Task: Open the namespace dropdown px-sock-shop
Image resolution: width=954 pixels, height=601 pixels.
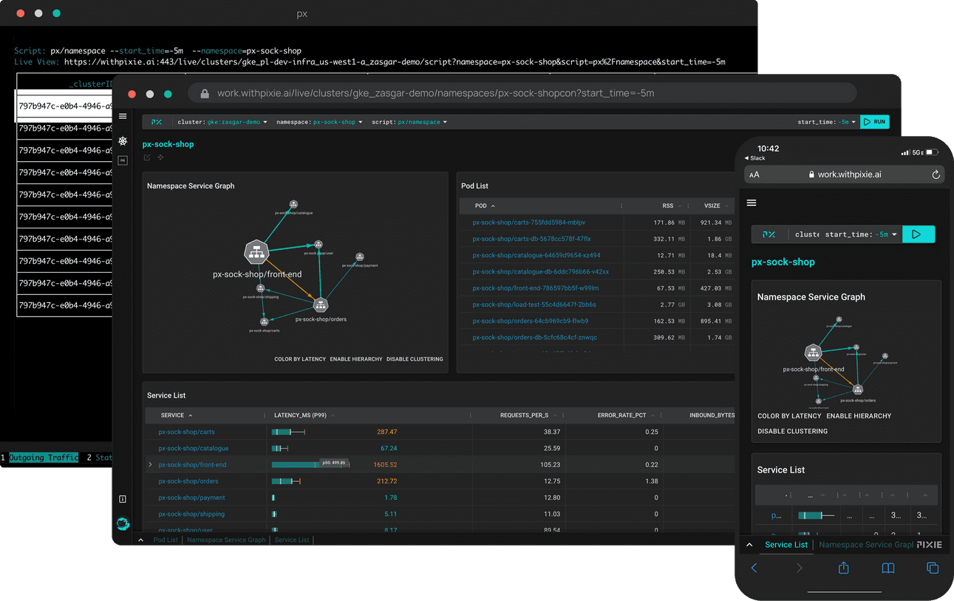Action: coord(319,122)
